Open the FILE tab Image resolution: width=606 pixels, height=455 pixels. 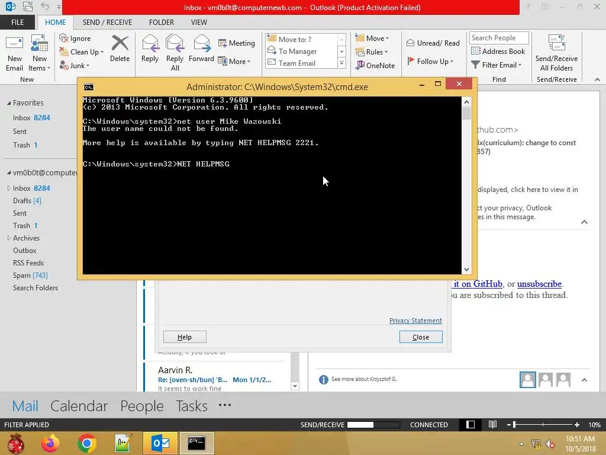coord(17,23)
